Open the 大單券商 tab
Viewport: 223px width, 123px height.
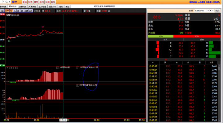(x=32, y=7)
